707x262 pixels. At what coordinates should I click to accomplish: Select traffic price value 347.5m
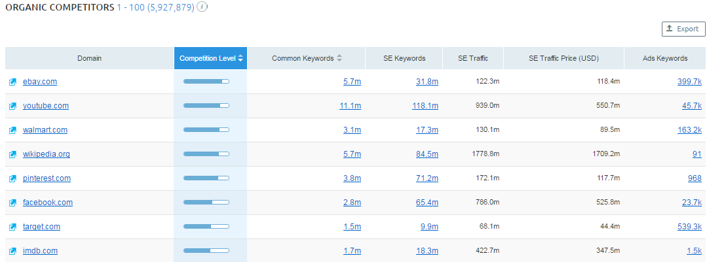pos(608,251)
